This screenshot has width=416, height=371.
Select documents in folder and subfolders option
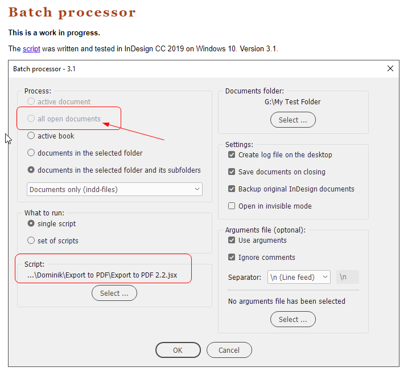tap(31, 170)
